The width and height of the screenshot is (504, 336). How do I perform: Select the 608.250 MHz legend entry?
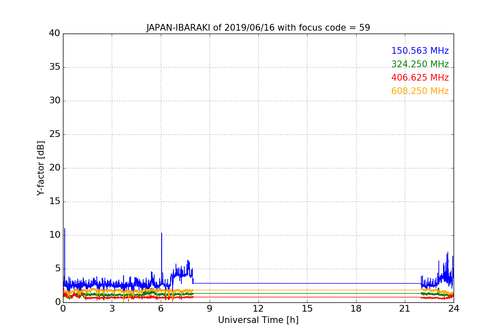(420, 91)
